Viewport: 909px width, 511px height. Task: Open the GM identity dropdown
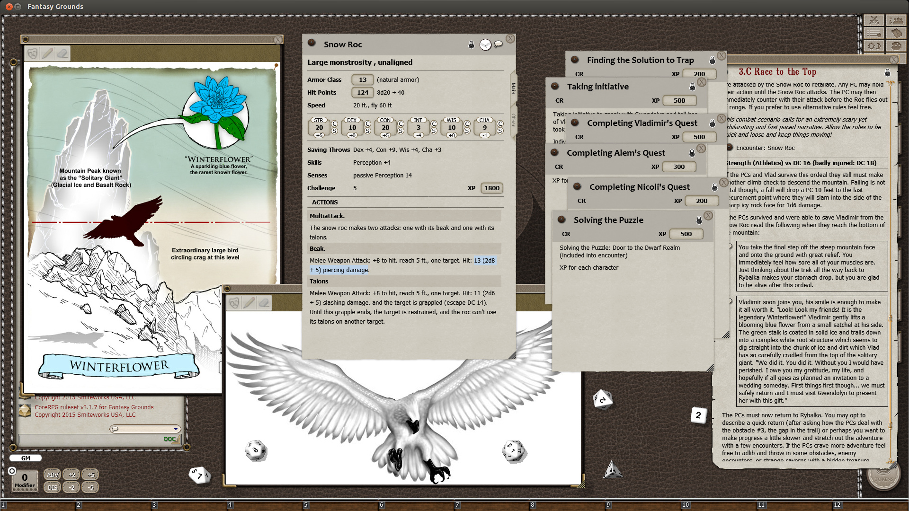point(26,458)
